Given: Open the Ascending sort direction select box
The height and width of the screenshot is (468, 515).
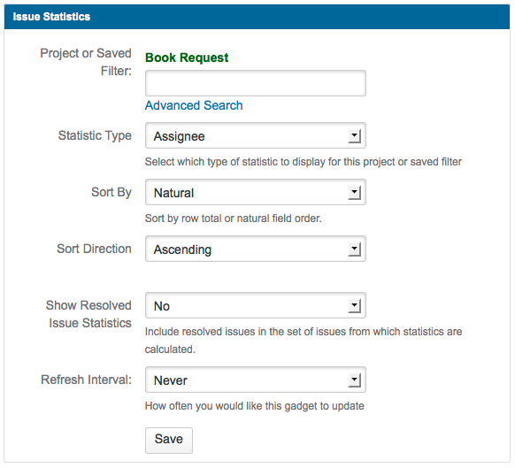Looking at the screenshot, I should (x=256, y=249).
